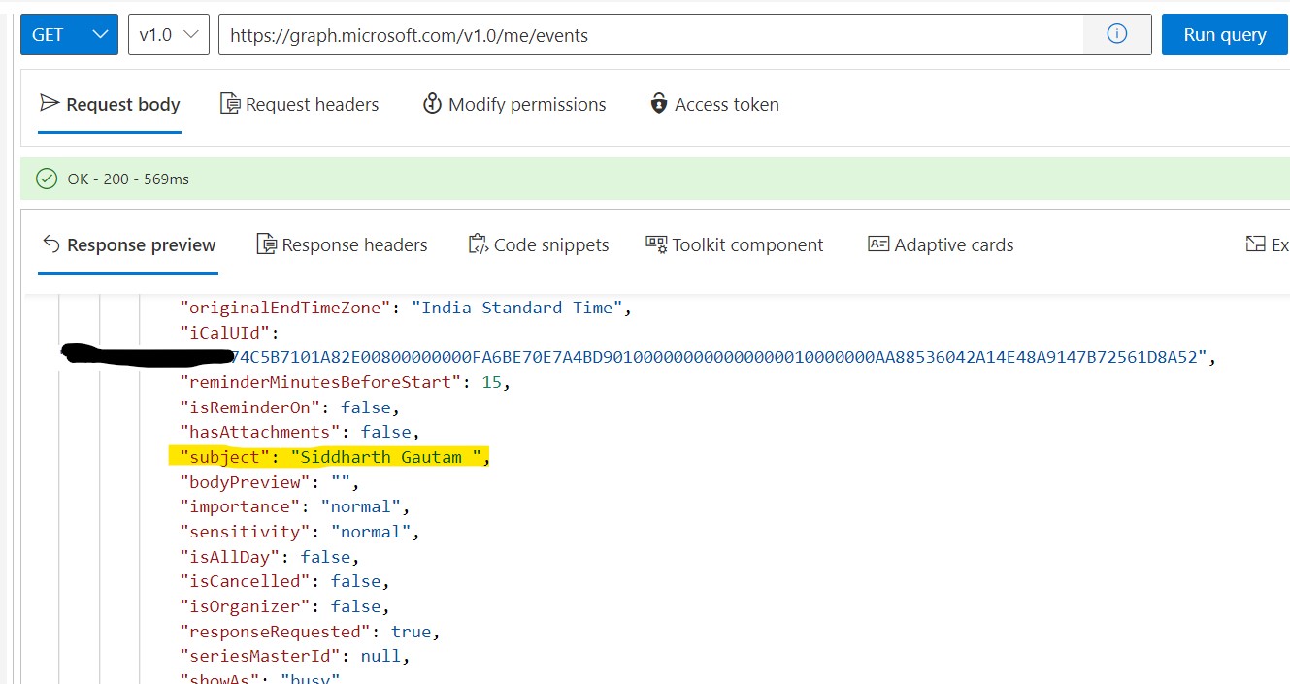Viewport: 1290px width, 684px height.
Task: Click the Response headers document icon
Action: [266, 244]
